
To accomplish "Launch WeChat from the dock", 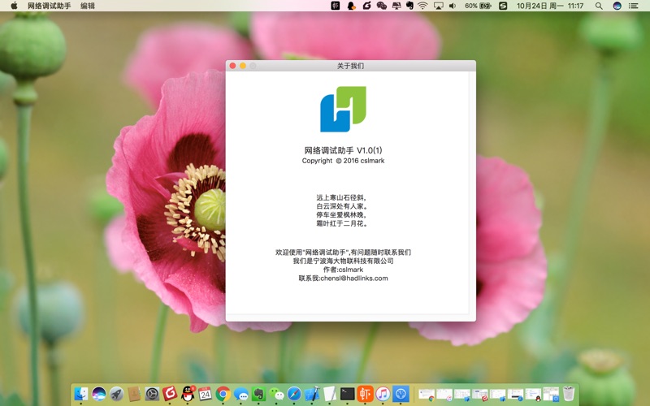I will (x=277, y=394).
